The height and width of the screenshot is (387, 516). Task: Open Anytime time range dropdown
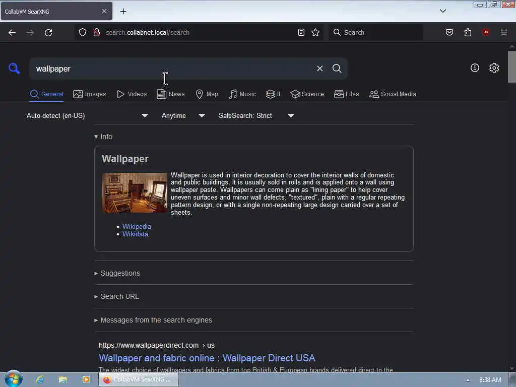[x=183, y=116]
